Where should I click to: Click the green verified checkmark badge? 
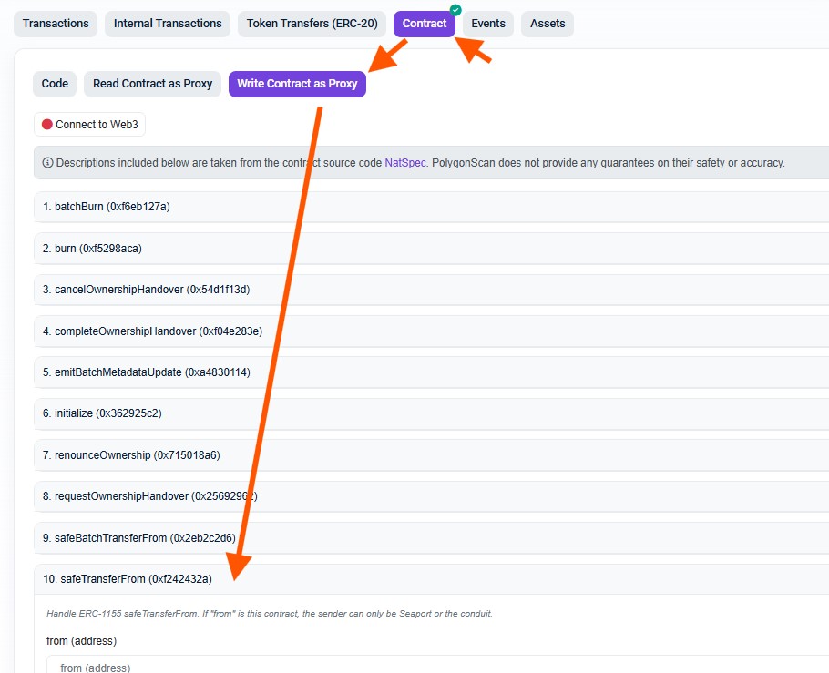pyautogui.click(x=455, y=10)
